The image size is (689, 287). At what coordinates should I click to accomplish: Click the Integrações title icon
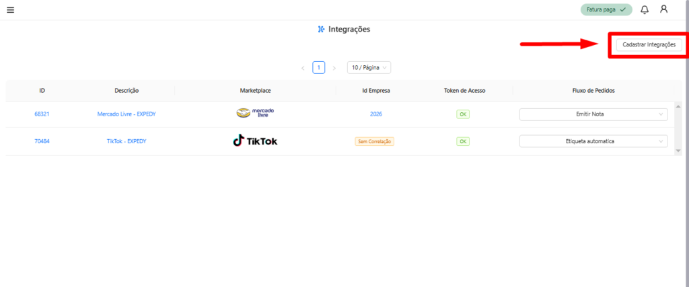(321, 30)
